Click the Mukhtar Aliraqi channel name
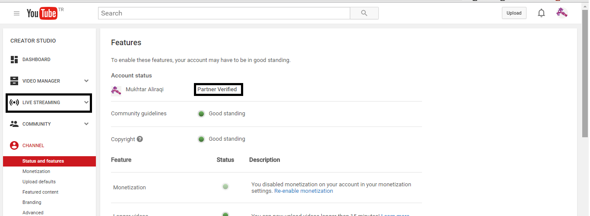The height and width of the screenshot is (216, 590). 145,89
